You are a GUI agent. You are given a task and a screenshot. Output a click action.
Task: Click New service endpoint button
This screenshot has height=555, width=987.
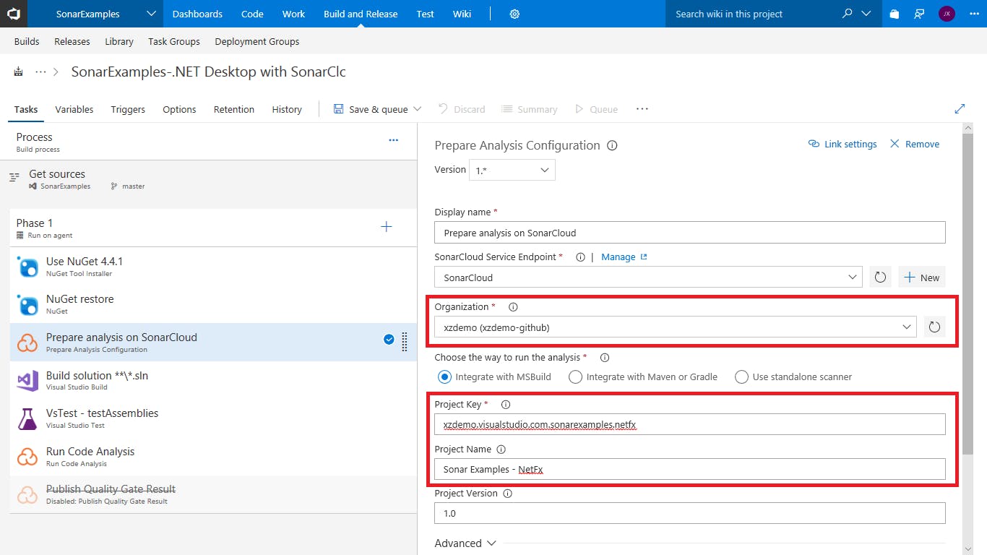[x=921, y=277]
